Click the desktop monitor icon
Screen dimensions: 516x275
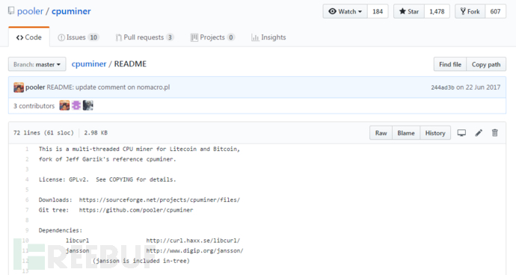[461, 133]
